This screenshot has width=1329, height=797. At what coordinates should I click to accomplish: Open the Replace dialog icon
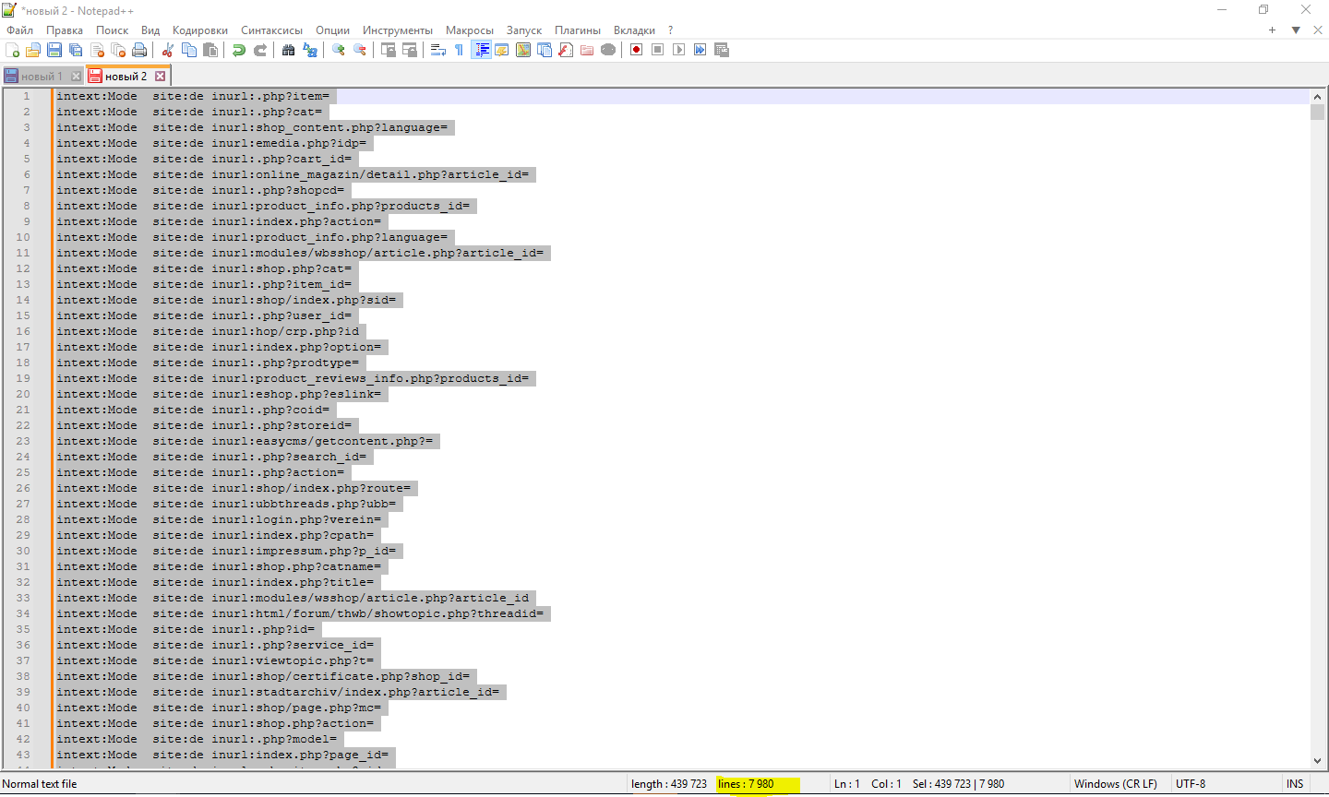click(310, 50)
